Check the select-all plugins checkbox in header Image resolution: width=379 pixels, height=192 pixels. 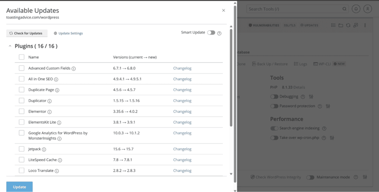pyautogui.click(x=22, y=57)
